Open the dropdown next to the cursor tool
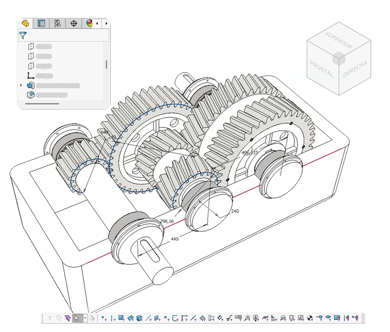This screenshot has width=390, height=332. coord(85,318)
